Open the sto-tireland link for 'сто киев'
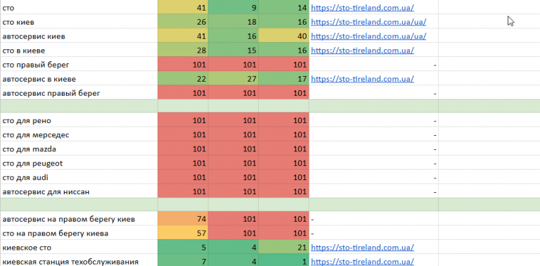This screenshot has height=266, width=540. 368,22
